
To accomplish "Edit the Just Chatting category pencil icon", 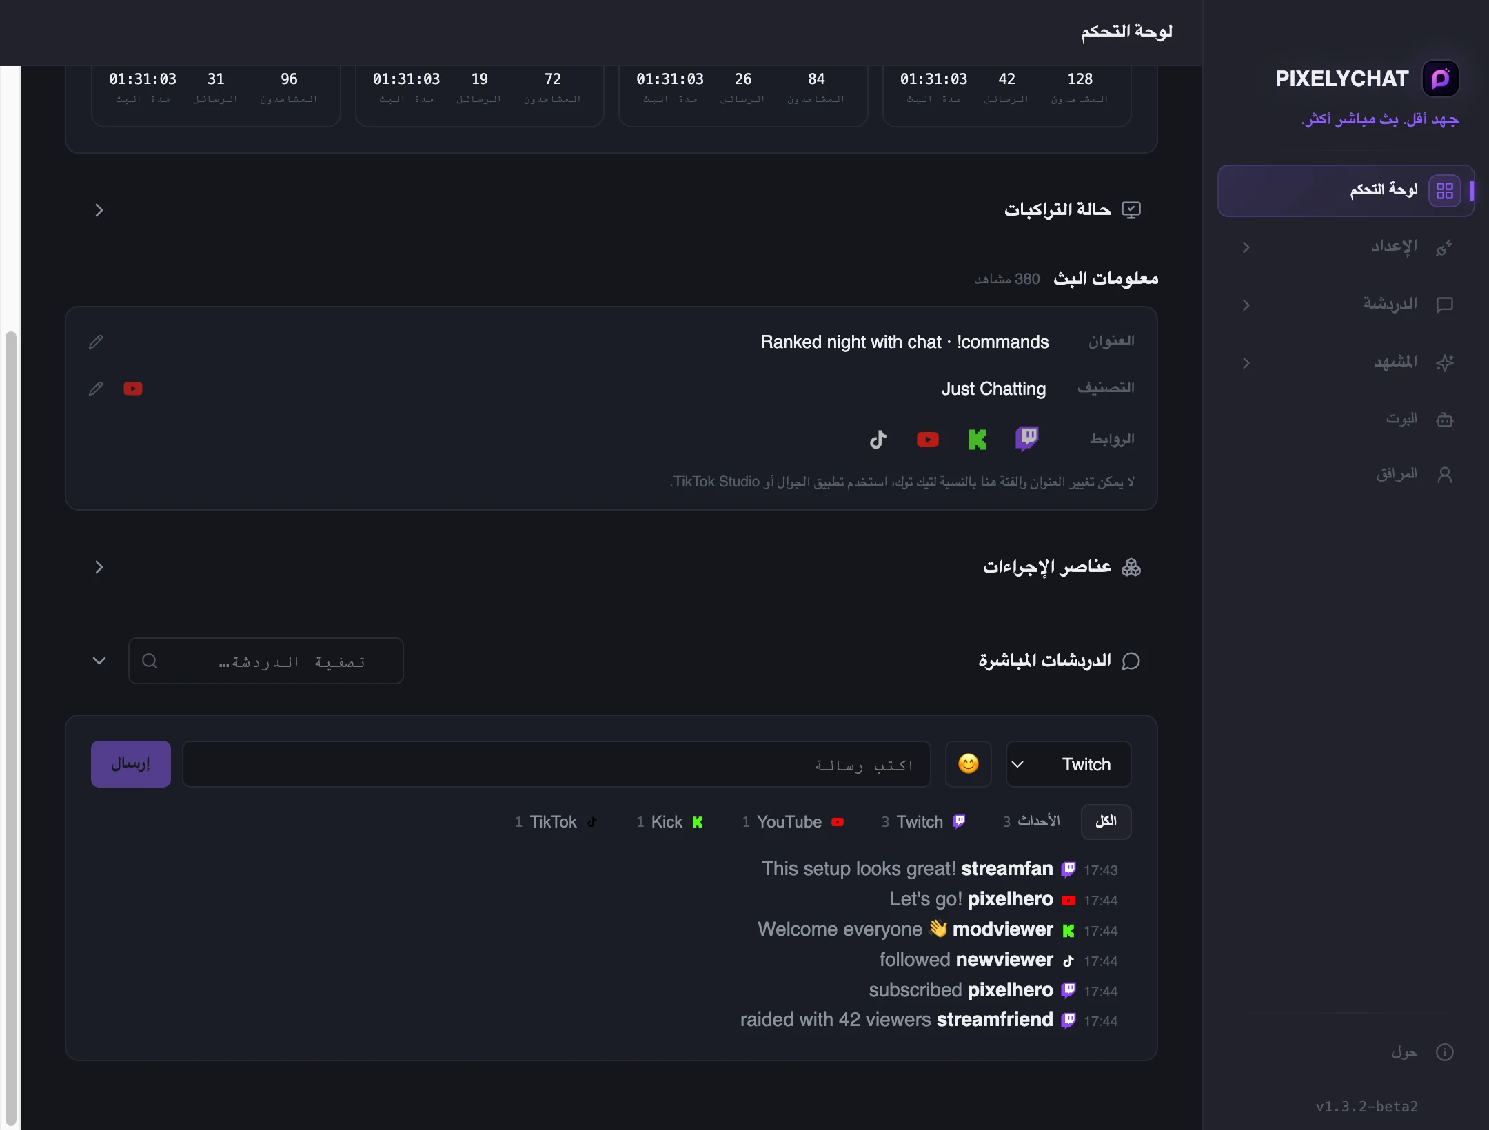I will pos(96,389).
